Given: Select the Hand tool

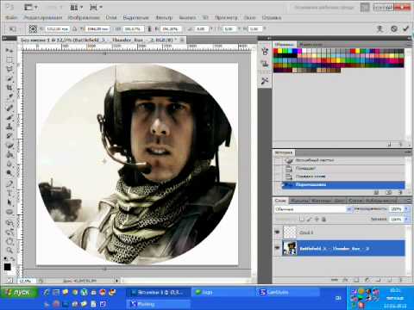Looking at the screenshot, I should [x=9, y=241].
